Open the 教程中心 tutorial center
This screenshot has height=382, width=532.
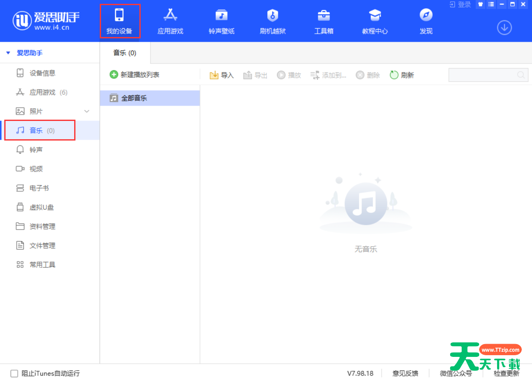point(375,20)
